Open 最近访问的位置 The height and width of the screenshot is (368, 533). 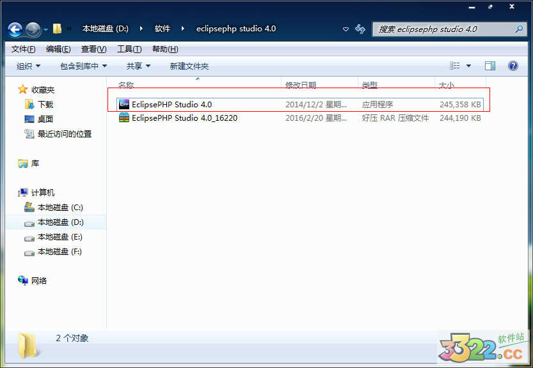[65, 134]
